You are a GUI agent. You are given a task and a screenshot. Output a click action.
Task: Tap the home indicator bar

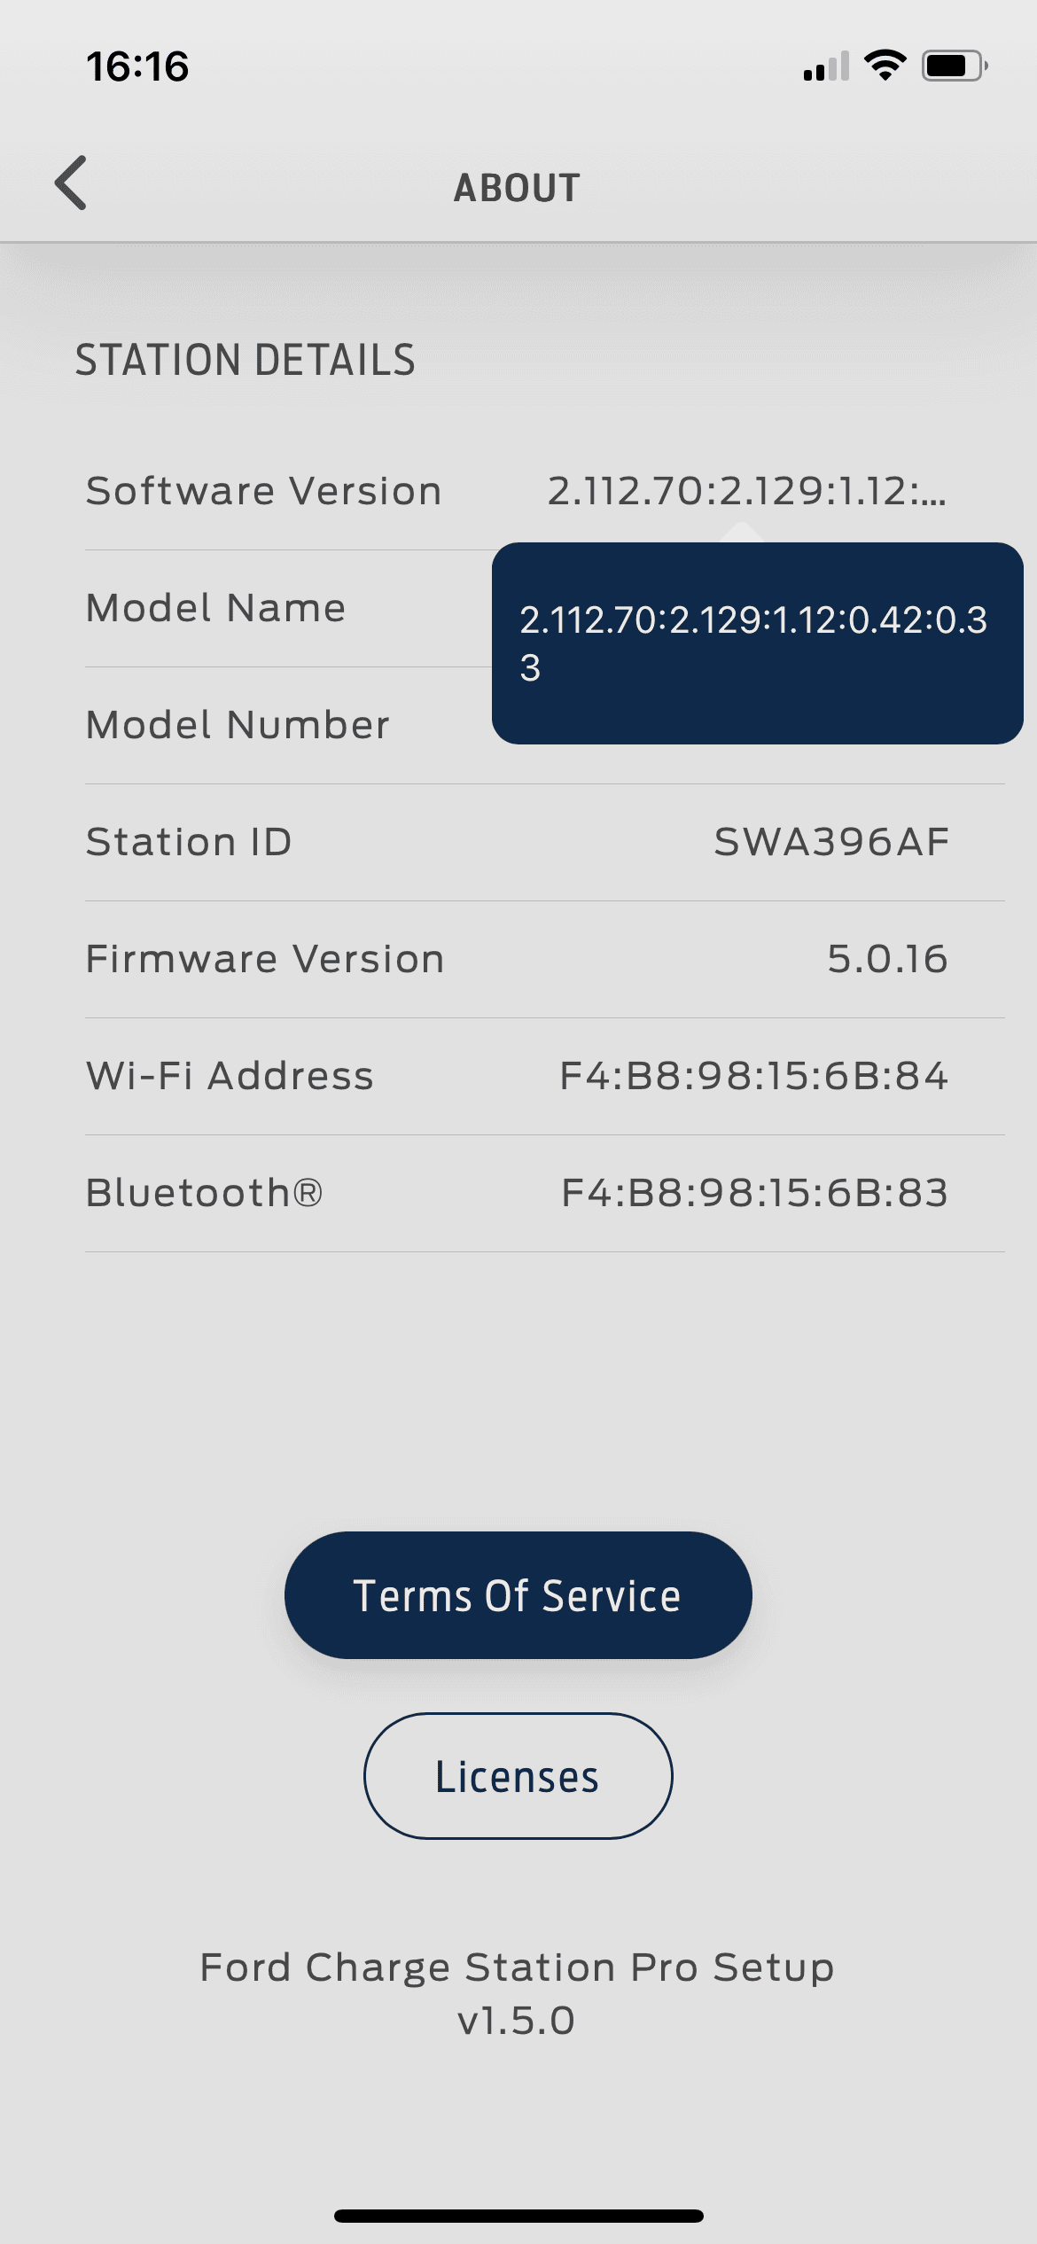[x=518, y=2216]
